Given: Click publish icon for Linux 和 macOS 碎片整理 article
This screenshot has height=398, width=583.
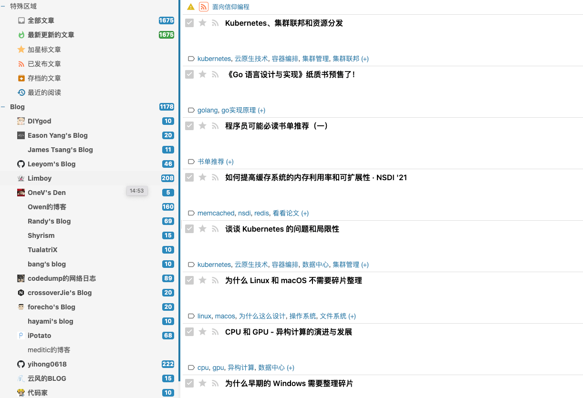Looking at the screenshot, I should click(215, 280).
